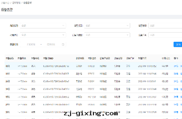Open 详情 link in the second table row
Viewport: 182px width, 119px height.
175,74
